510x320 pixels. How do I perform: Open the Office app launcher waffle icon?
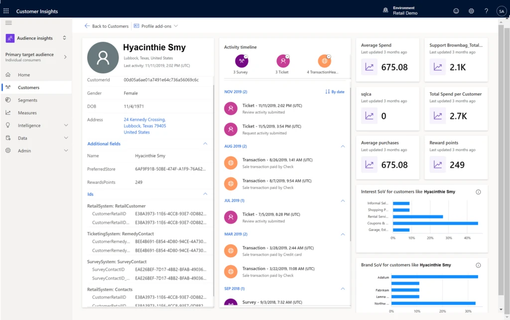pyautogui.click(x=6, y=10)
